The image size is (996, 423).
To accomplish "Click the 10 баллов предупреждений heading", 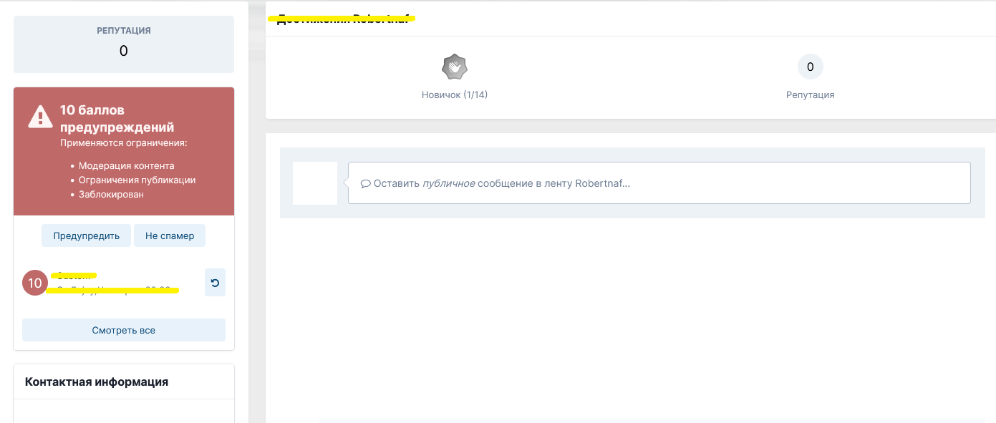I will tap(117, 119).
